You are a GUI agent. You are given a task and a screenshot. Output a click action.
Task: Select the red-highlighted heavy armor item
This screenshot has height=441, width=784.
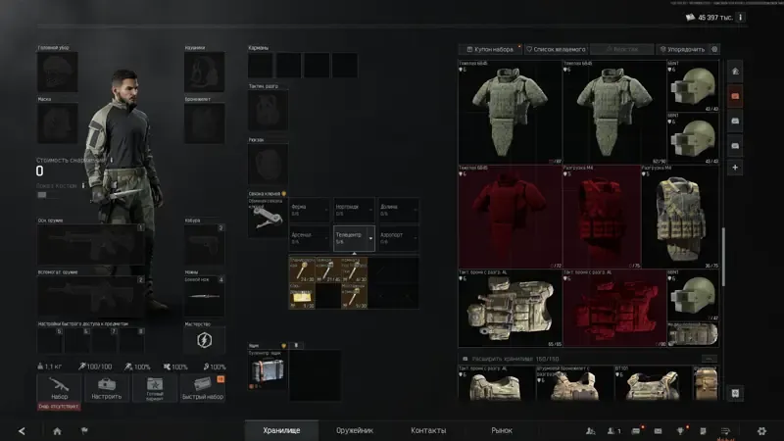coord(510,217)
